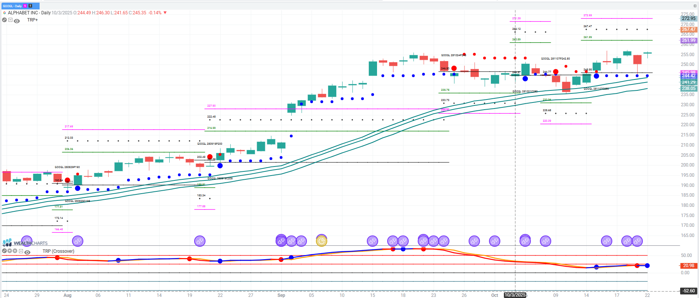This screenshot has width=699, height=298.
Task: Select the GOOGL - Daily chart tab
Action: pyautogui.click(x=12, y=6)
